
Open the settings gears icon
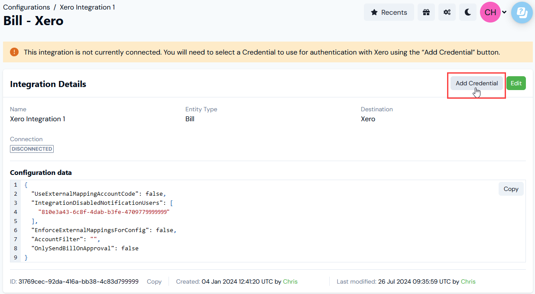(447, 12)
